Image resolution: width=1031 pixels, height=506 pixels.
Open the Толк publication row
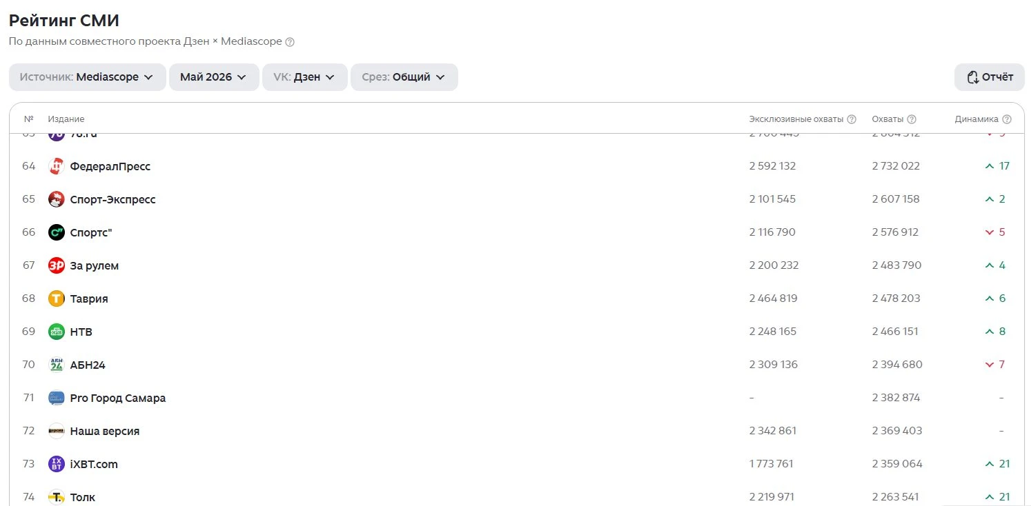coord(516,497)
